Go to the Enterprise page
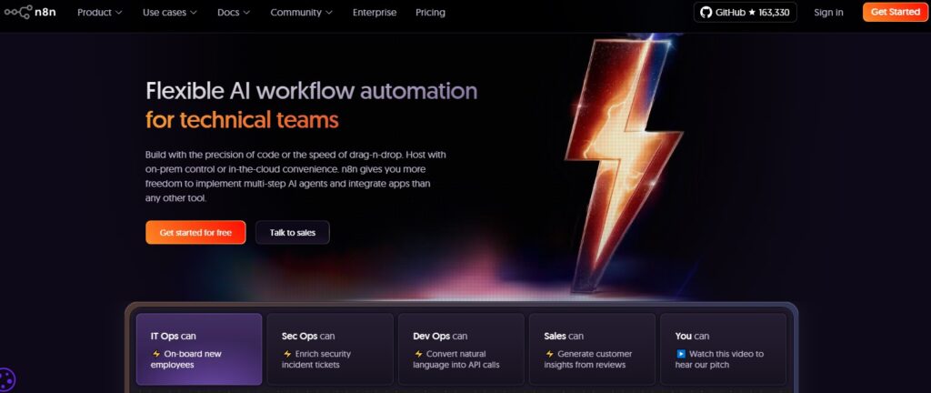Screen dimensions: 931x393 (x=374, y=13)
